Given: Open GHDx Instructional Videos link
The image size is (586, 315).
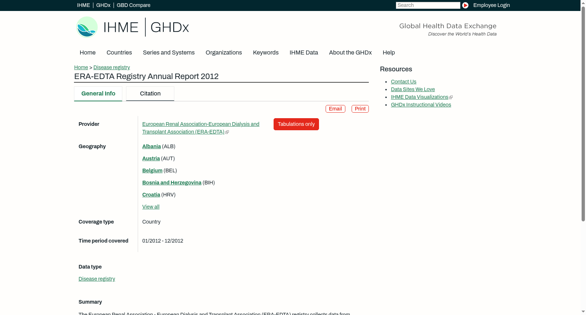Looking at the screenshot, I should pos(421,105).
